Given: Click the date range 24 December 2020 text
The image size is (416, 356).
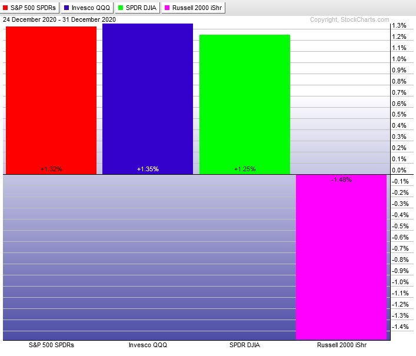Looking at the screenshot, I should [x=59, y=19].
